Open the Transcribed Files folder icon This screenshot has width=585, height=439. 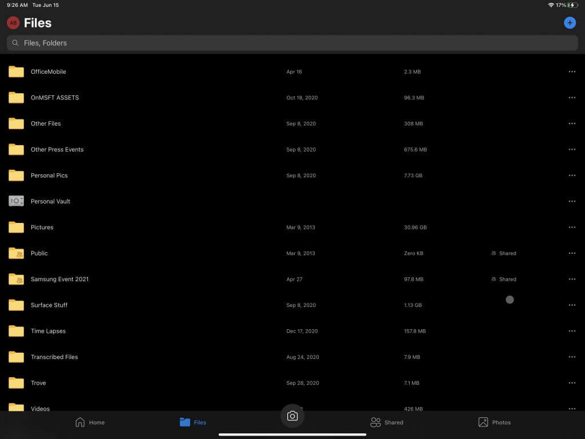coord(16,357)
